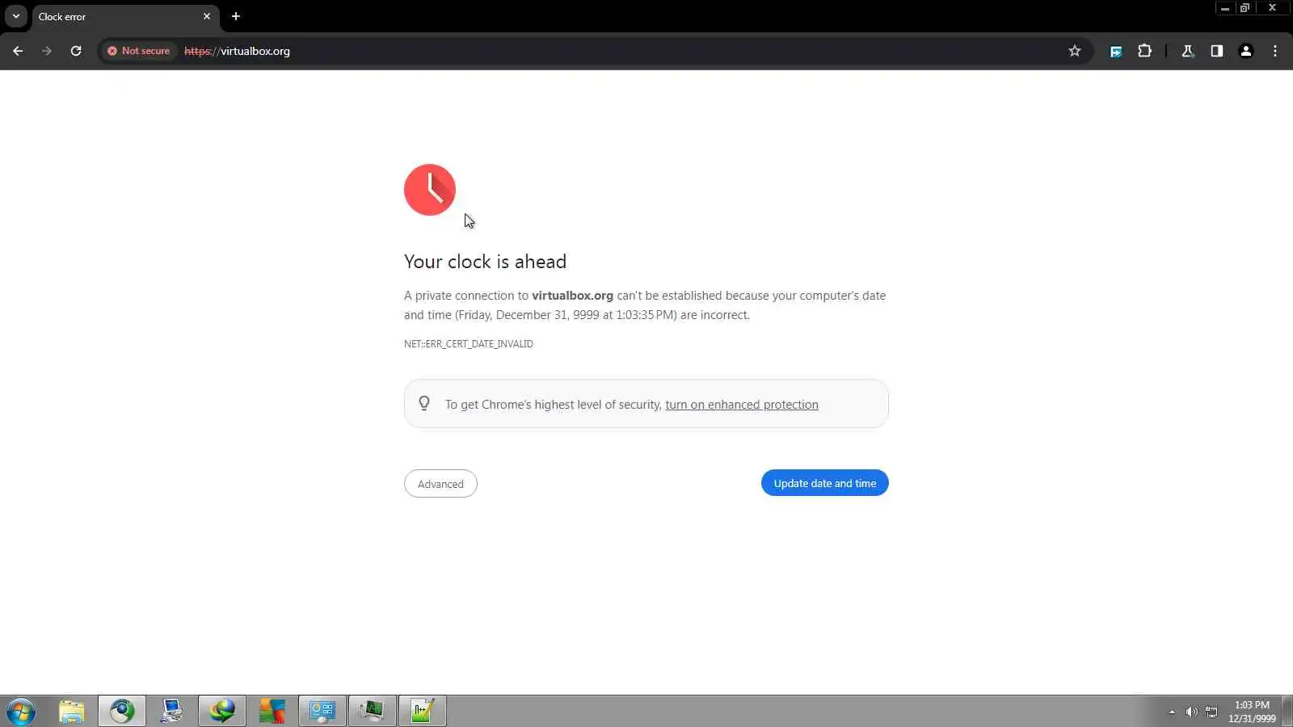Reload the virtualbox.org page
The image size is (1293, 727).
(76, 51)
